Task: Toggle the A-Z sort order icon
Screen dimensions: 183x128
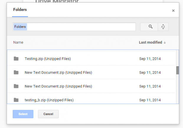Action: click(163, 27)
